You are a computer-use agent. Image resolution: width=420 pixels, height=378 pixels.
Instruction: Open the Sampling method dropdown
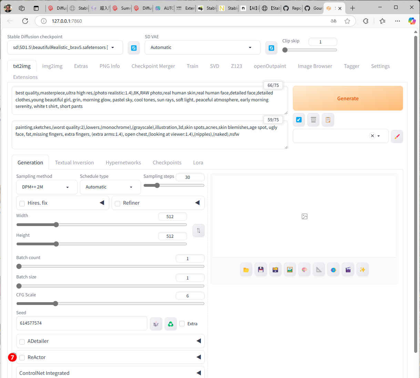[x=47, y=187]
